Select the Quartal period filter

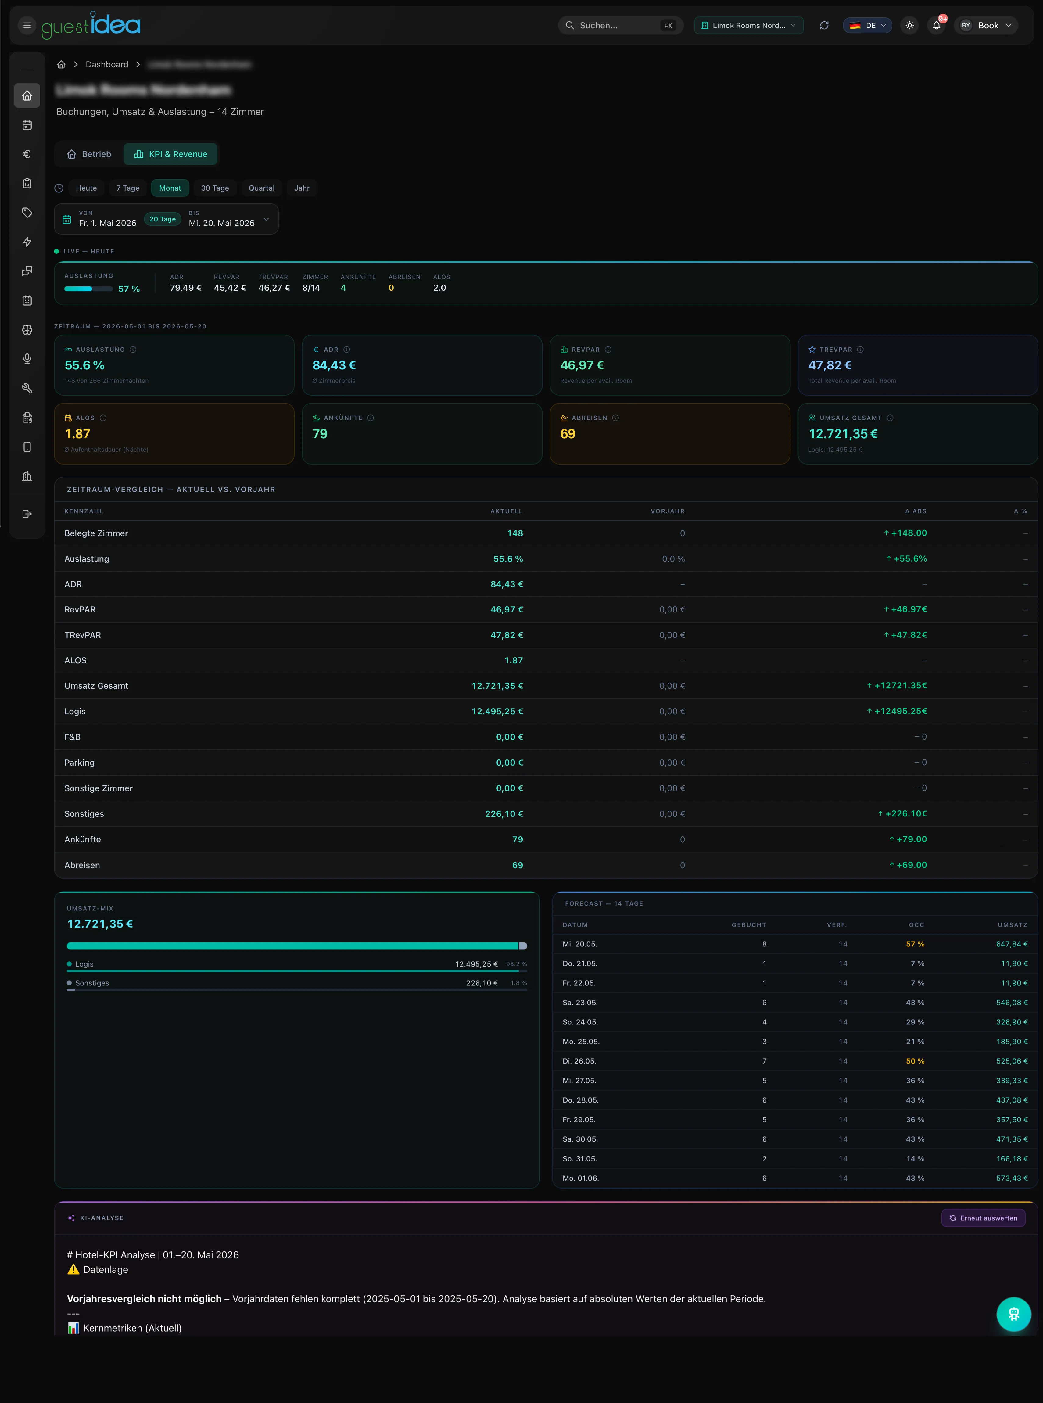(261, 188)
